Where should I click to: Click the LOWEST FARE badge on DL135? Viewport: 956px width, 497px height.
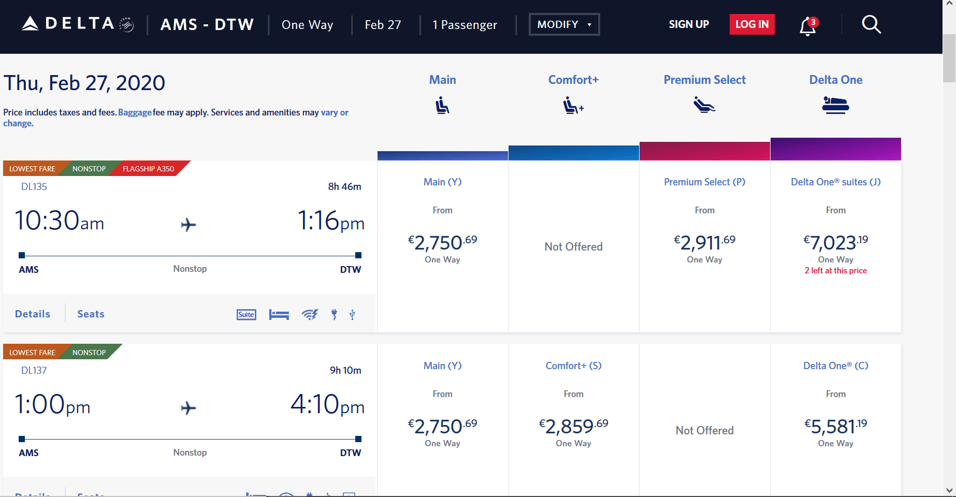click(32, 169)
